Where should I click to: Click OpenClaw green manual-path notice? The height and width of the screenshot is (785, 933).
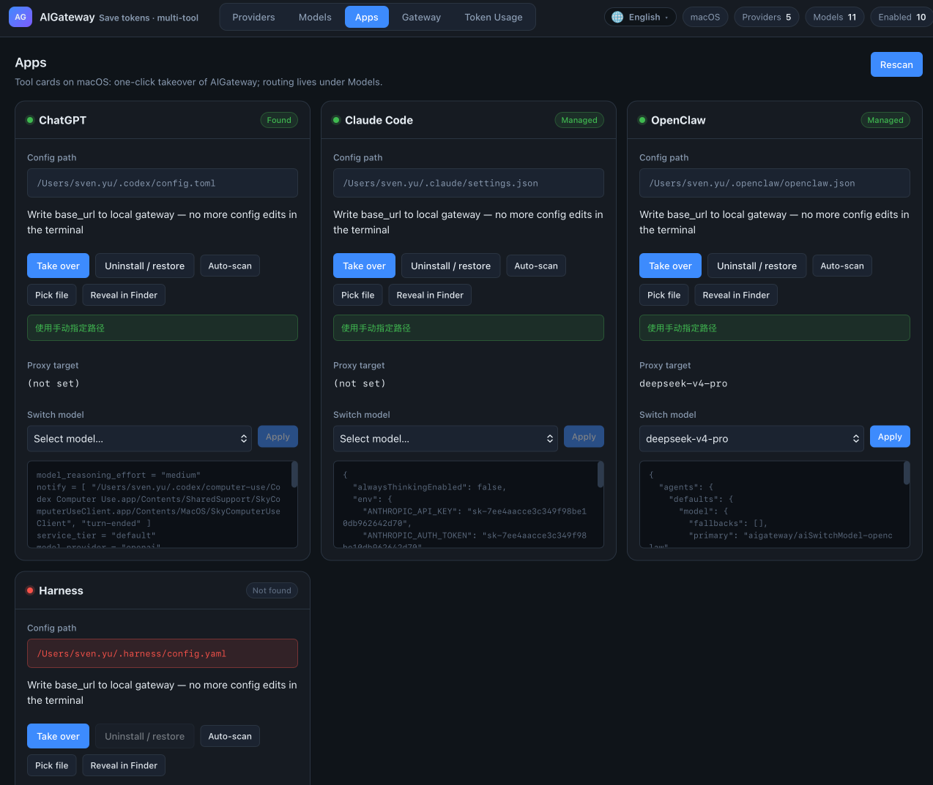pos(775,328)
